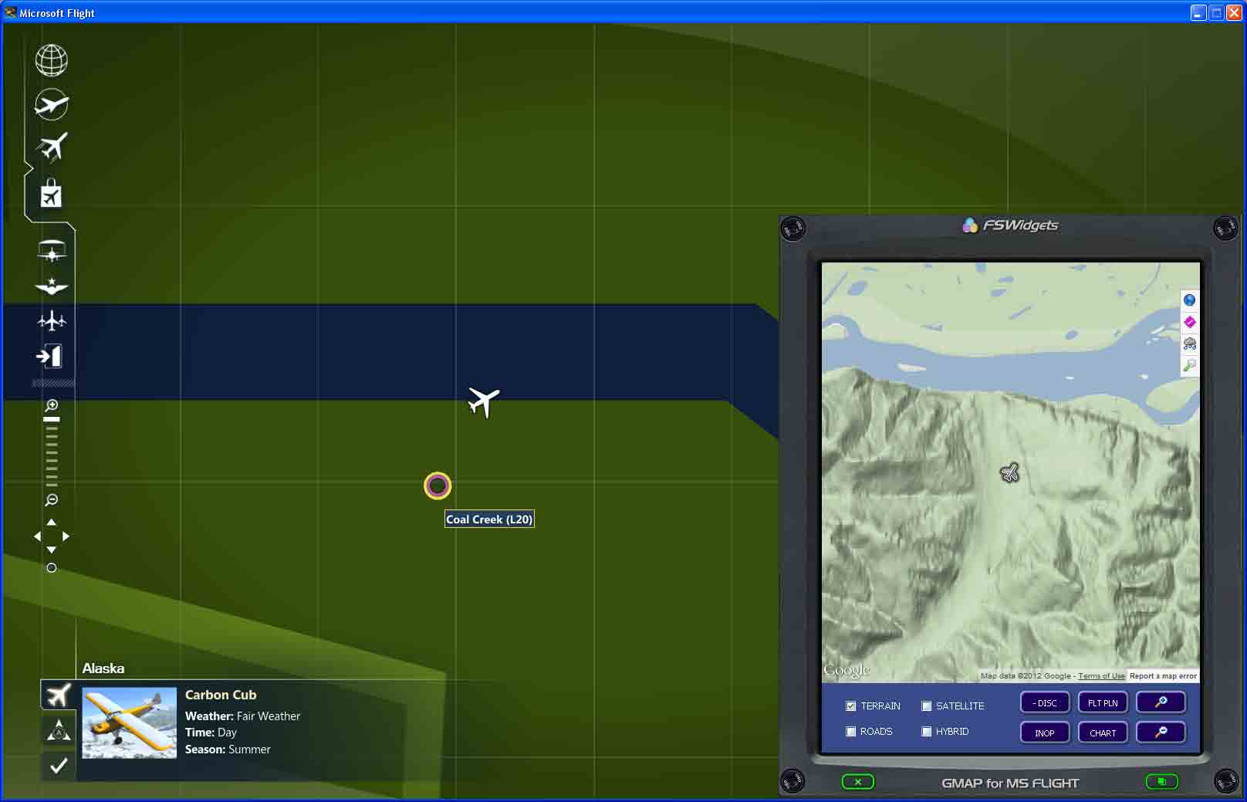Image resolution: width=1247 pixels, height=802 pixels.
Task: Click the green magnifier icon on GMAP
Action: (x=1190, y=365)
